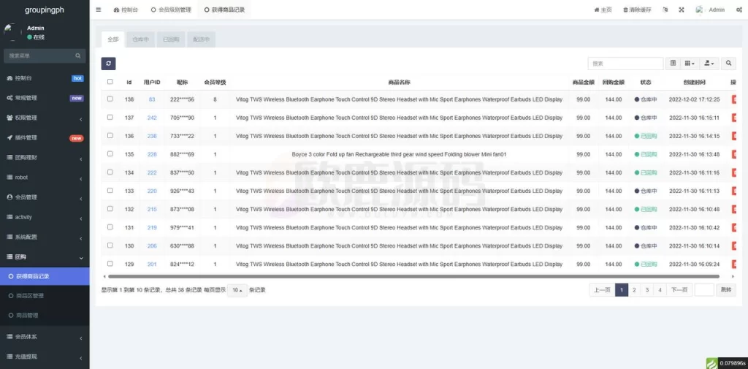Open 商品区管理 in the sidebar

(x=45, y=296)
